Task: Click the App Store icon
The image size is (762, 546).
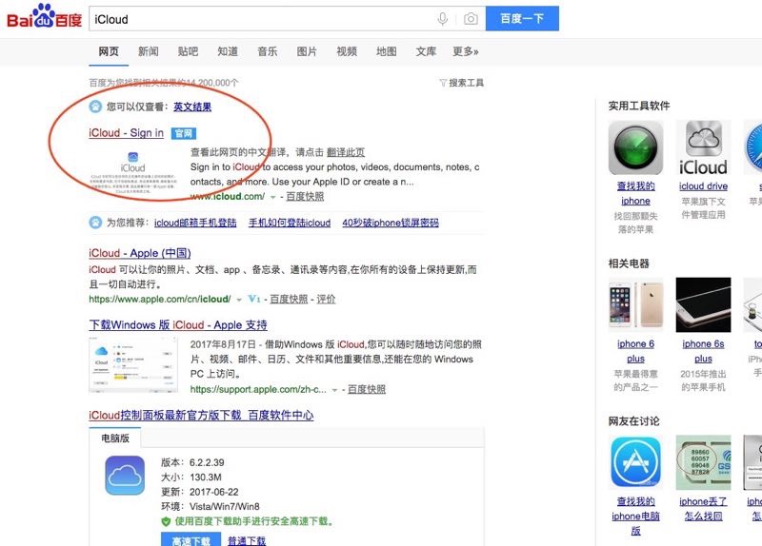Action: pos(635,462)
